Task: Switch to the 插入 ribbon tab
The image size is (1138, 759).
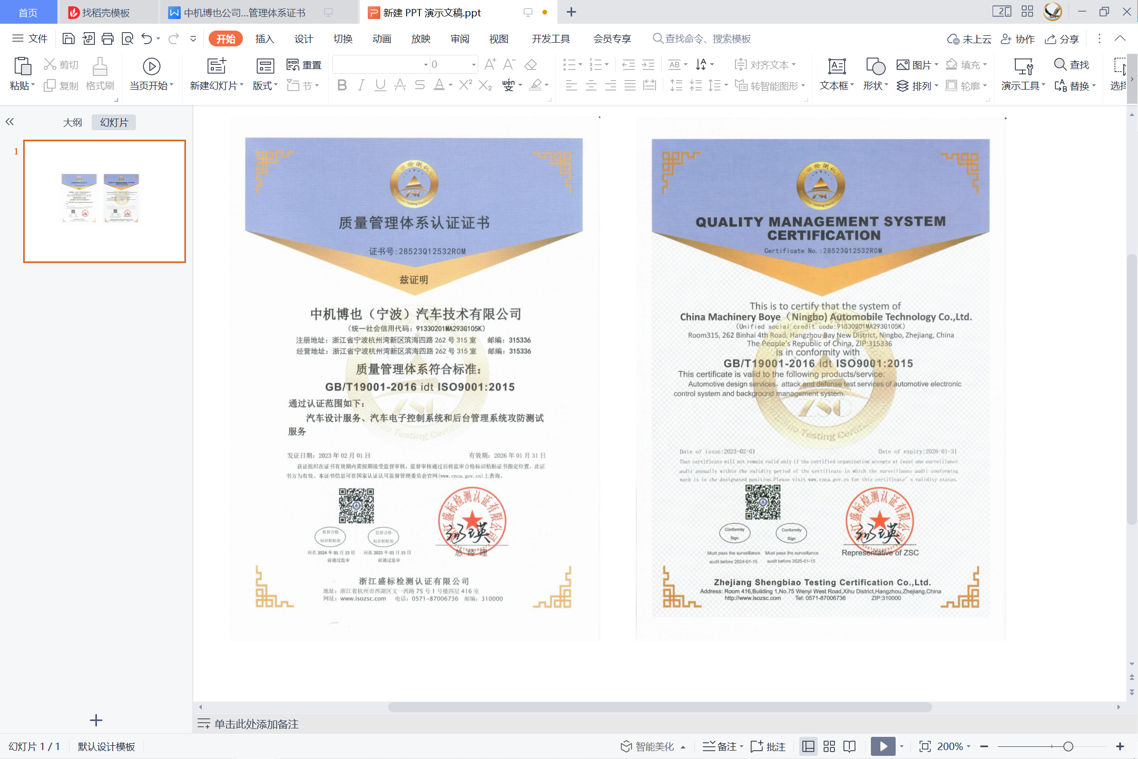Action: point(264,38)
